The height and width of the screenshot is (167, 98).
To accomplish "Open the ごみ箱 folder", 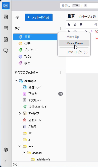I will 39,126.
